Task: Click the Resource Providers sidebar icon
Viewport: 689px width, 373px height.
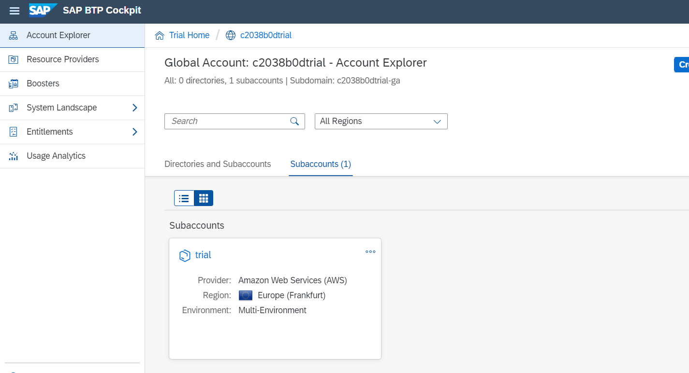Action: 13,60
